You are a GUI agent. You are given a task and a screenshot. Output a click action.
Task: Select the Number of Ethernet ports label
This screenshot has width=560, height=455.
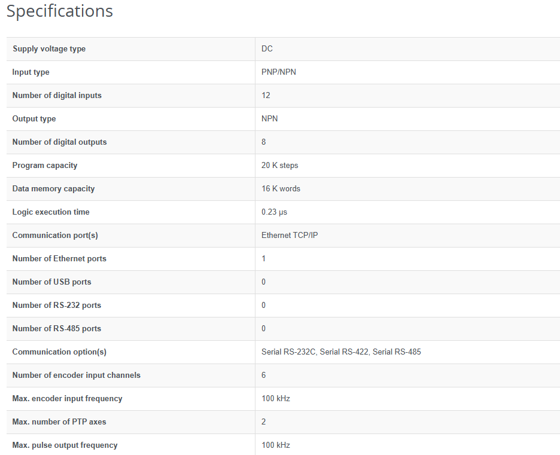[59, 259]
